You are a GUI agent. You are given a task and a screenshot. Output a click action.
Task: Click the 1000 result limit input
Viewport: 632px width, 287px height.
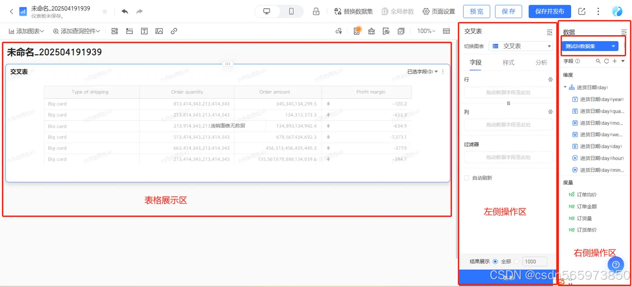click(x=534, y=261)
